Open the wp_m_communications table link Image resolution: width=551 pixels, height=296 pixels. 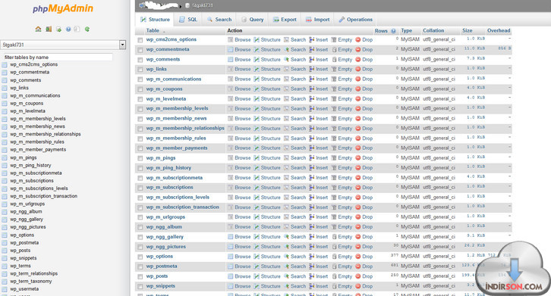tap(174, 79)
